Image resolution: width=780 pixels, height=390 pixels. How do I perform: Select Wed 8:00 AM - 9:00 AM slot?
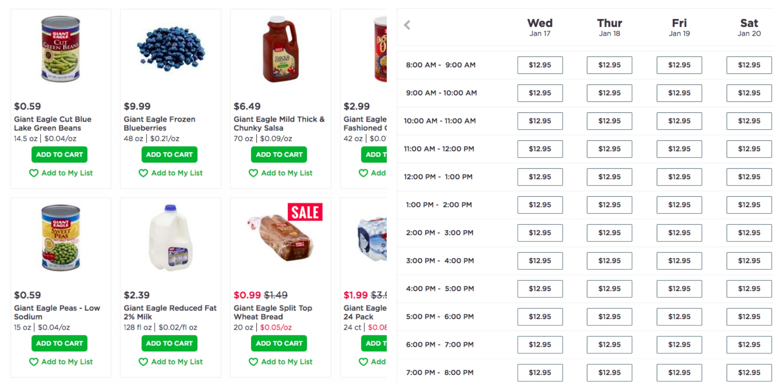(540, 65)
